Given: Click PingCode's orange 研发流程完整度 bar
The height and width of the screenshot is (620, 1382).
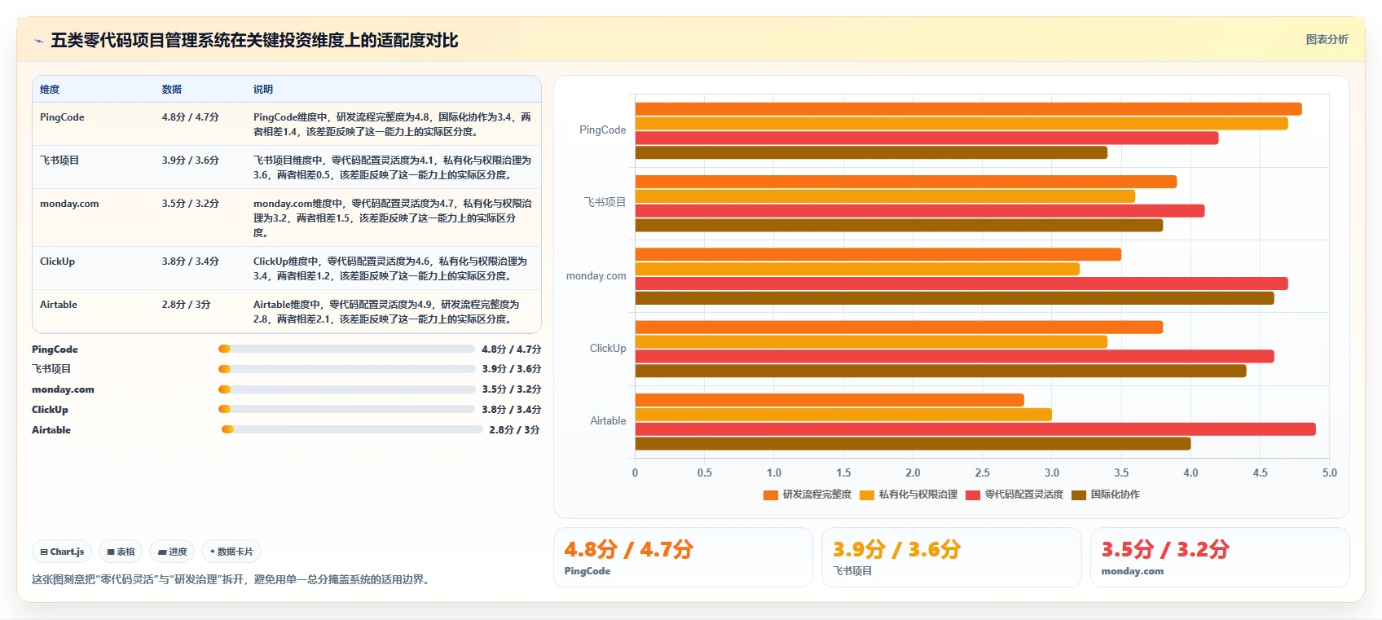Looking at the screenshot, I should point(968,109).
